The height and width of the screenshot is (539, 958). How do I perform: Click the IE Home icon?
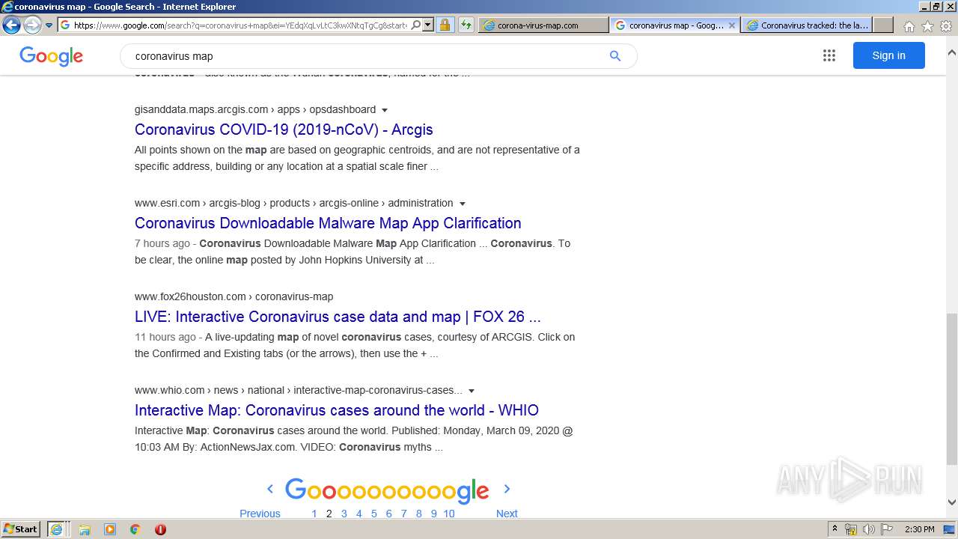[x=909, y=26]
